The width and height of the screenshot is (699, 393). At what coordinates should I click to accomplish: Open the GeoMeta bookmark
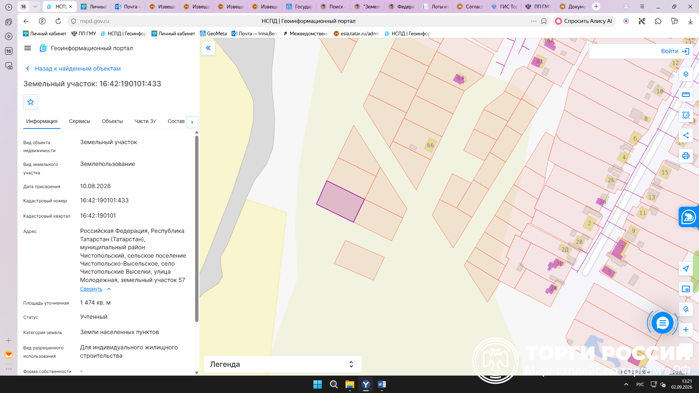[x=213, y=33]
